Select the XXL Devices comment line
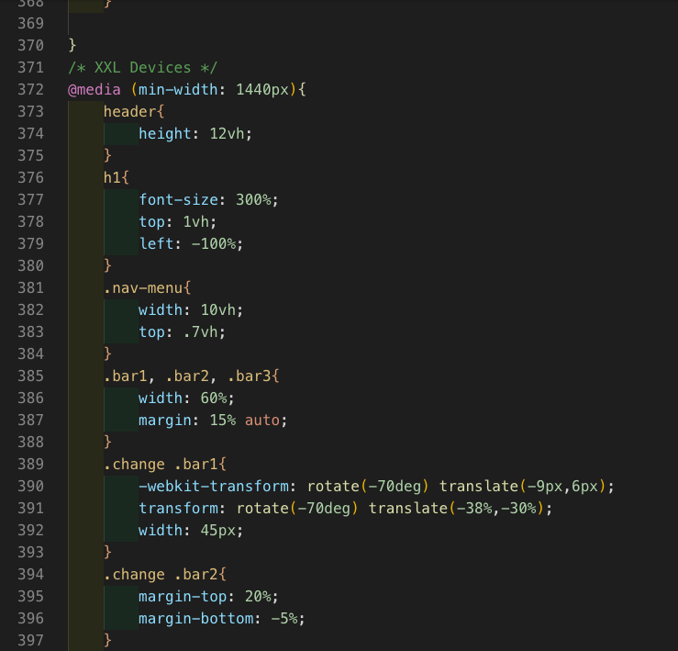Viewport: 678px width, 651px height. click(x=142, y=67)
